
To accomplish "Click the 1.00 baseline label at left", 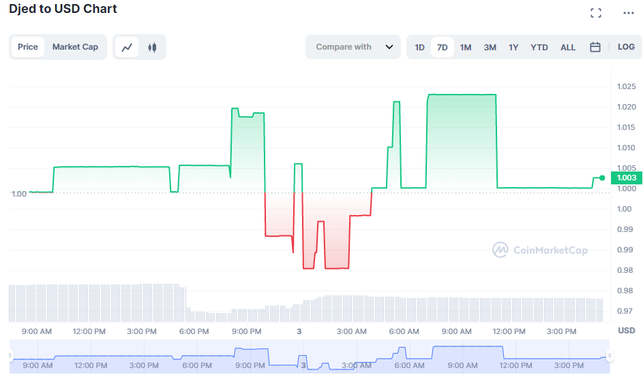I will coord(19,194).
